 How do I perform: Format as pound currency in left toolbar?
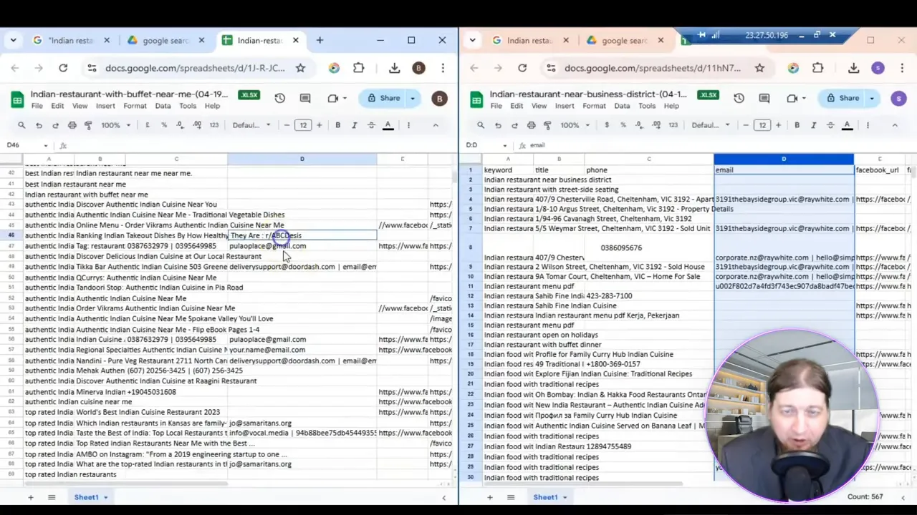(148, 125)
